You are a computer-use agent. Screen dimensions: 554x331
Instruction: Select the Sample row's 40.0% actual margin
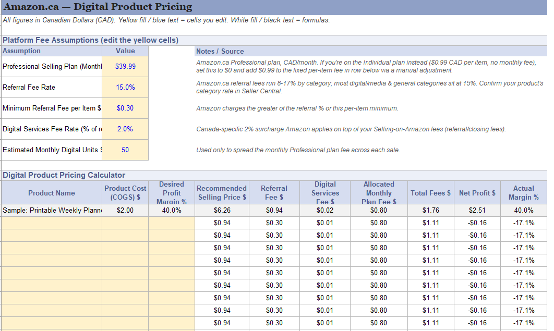click(524, 210)
